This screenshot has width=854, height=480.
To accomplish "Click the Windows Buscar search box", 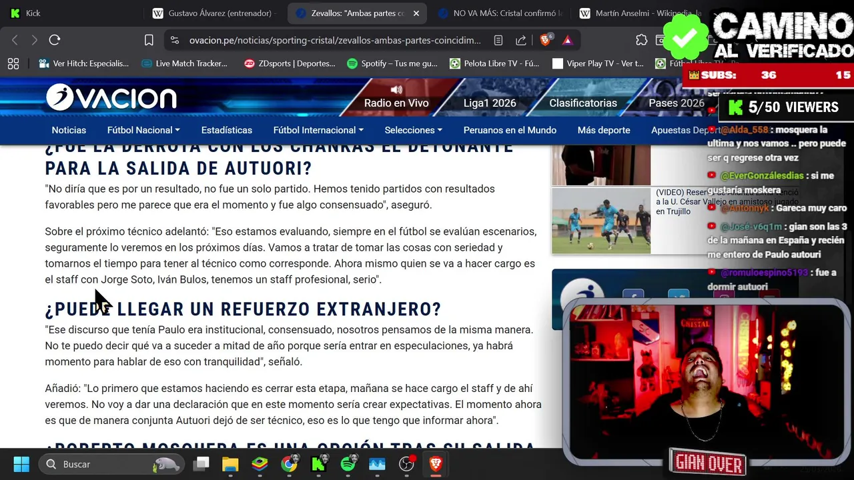I will pyautogui.click(x=112, y=464).
